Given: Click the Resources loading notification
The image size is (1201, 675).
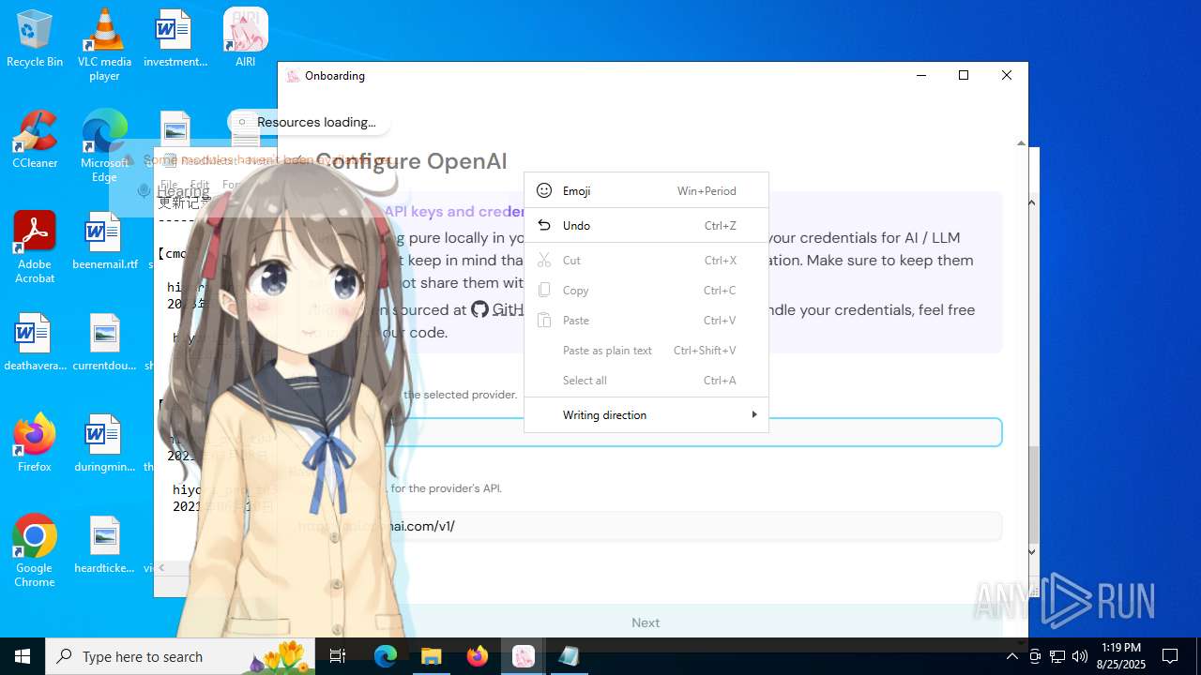Looking at the screenshot, I should coord(310,122).
